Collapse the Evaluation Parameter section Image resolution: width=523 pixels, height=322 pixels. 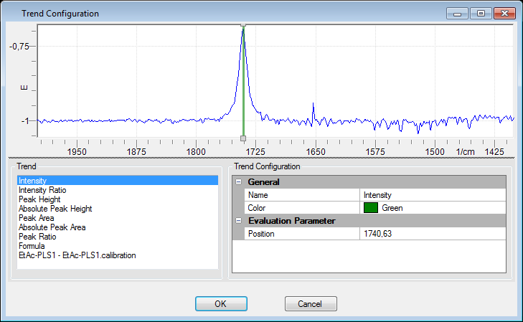(238, 221)
